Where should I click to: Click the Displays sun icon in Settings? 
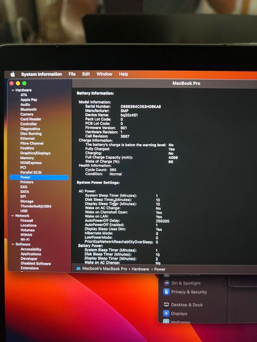(x=166, y=314)
